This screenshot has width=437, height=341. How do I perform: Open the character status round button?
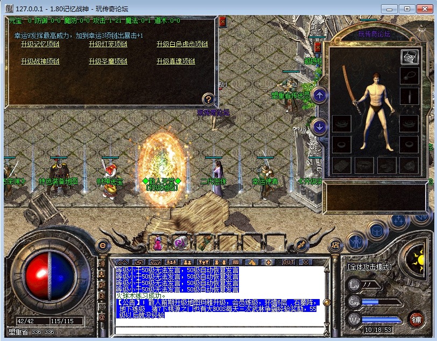click(356, 242)
